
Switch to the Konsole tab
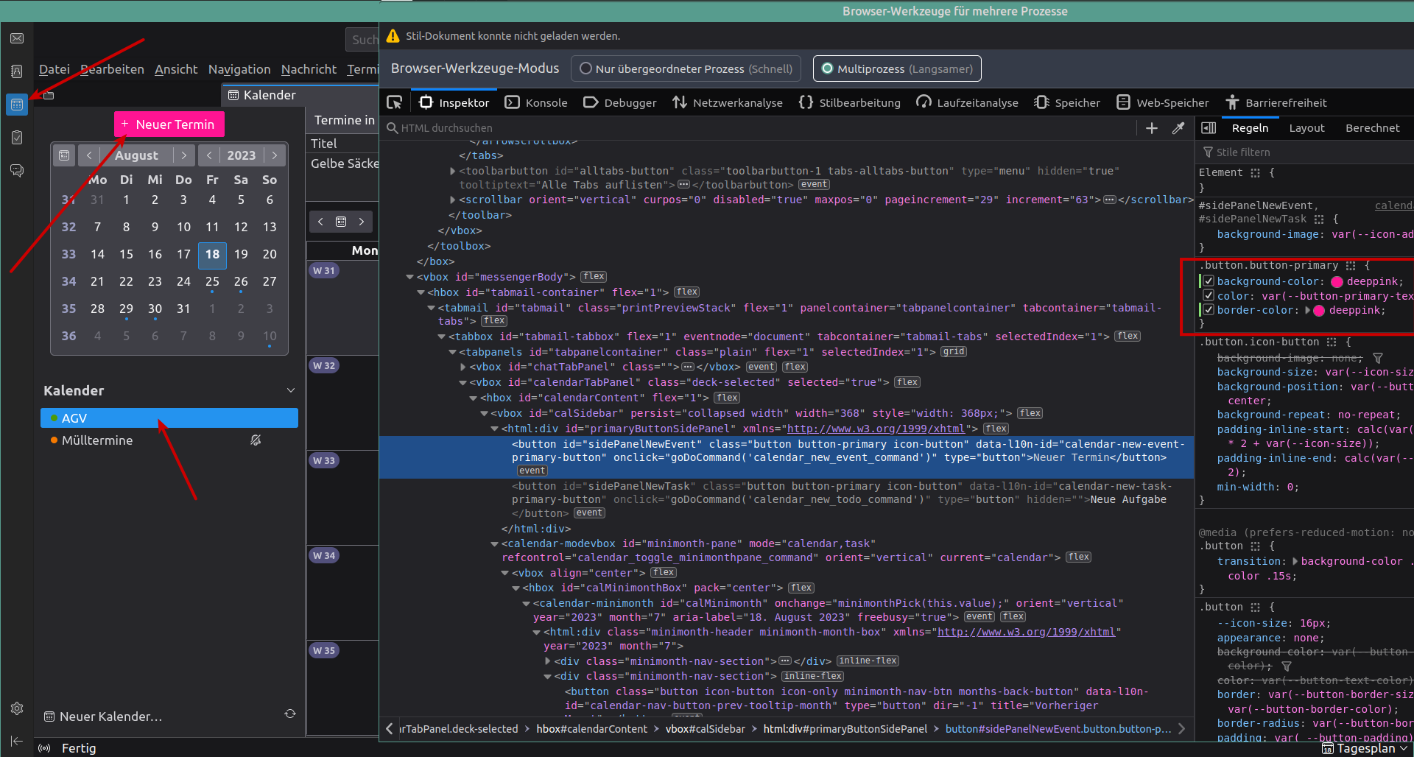536,102
